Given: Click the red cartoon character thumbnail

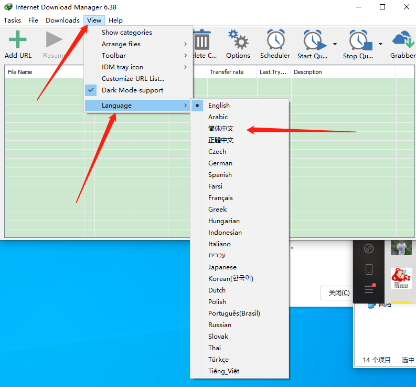Looking at the screenshot, I should (x=401, y=278).
